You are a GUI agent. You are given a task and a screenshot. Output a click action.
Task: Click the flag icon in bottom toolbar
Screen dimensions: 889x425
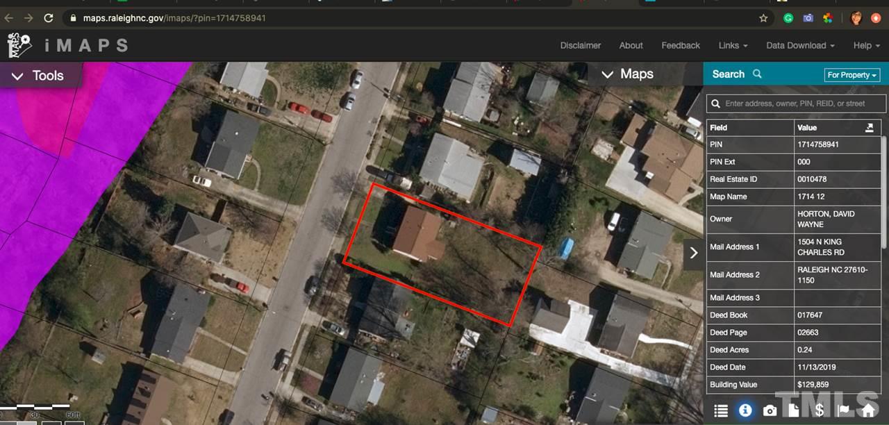(844, 410)
